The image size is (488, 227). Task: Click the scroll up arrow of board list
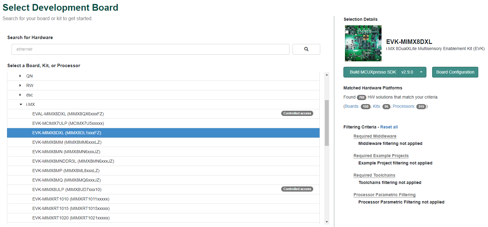[x=327, y=75]
